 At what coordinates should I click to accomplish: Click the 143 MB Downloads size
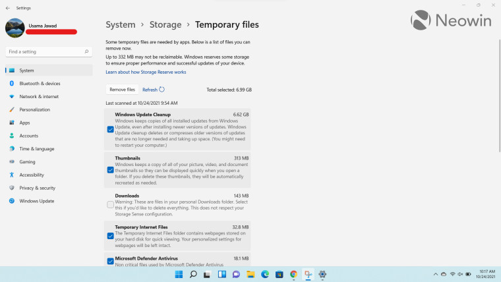click(x=241, y=196)
